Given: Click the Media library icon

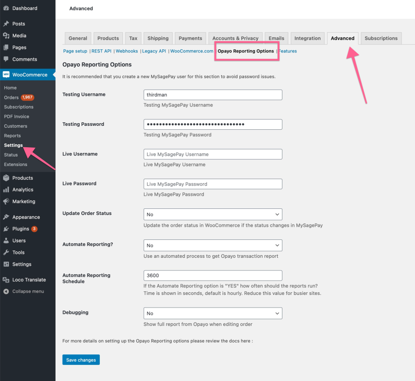Looking at the screenshot, I should pos(6,35).
